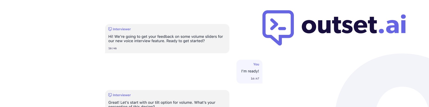
Task: Click the second "Interviewer" sender label
Action: point(122,95)
